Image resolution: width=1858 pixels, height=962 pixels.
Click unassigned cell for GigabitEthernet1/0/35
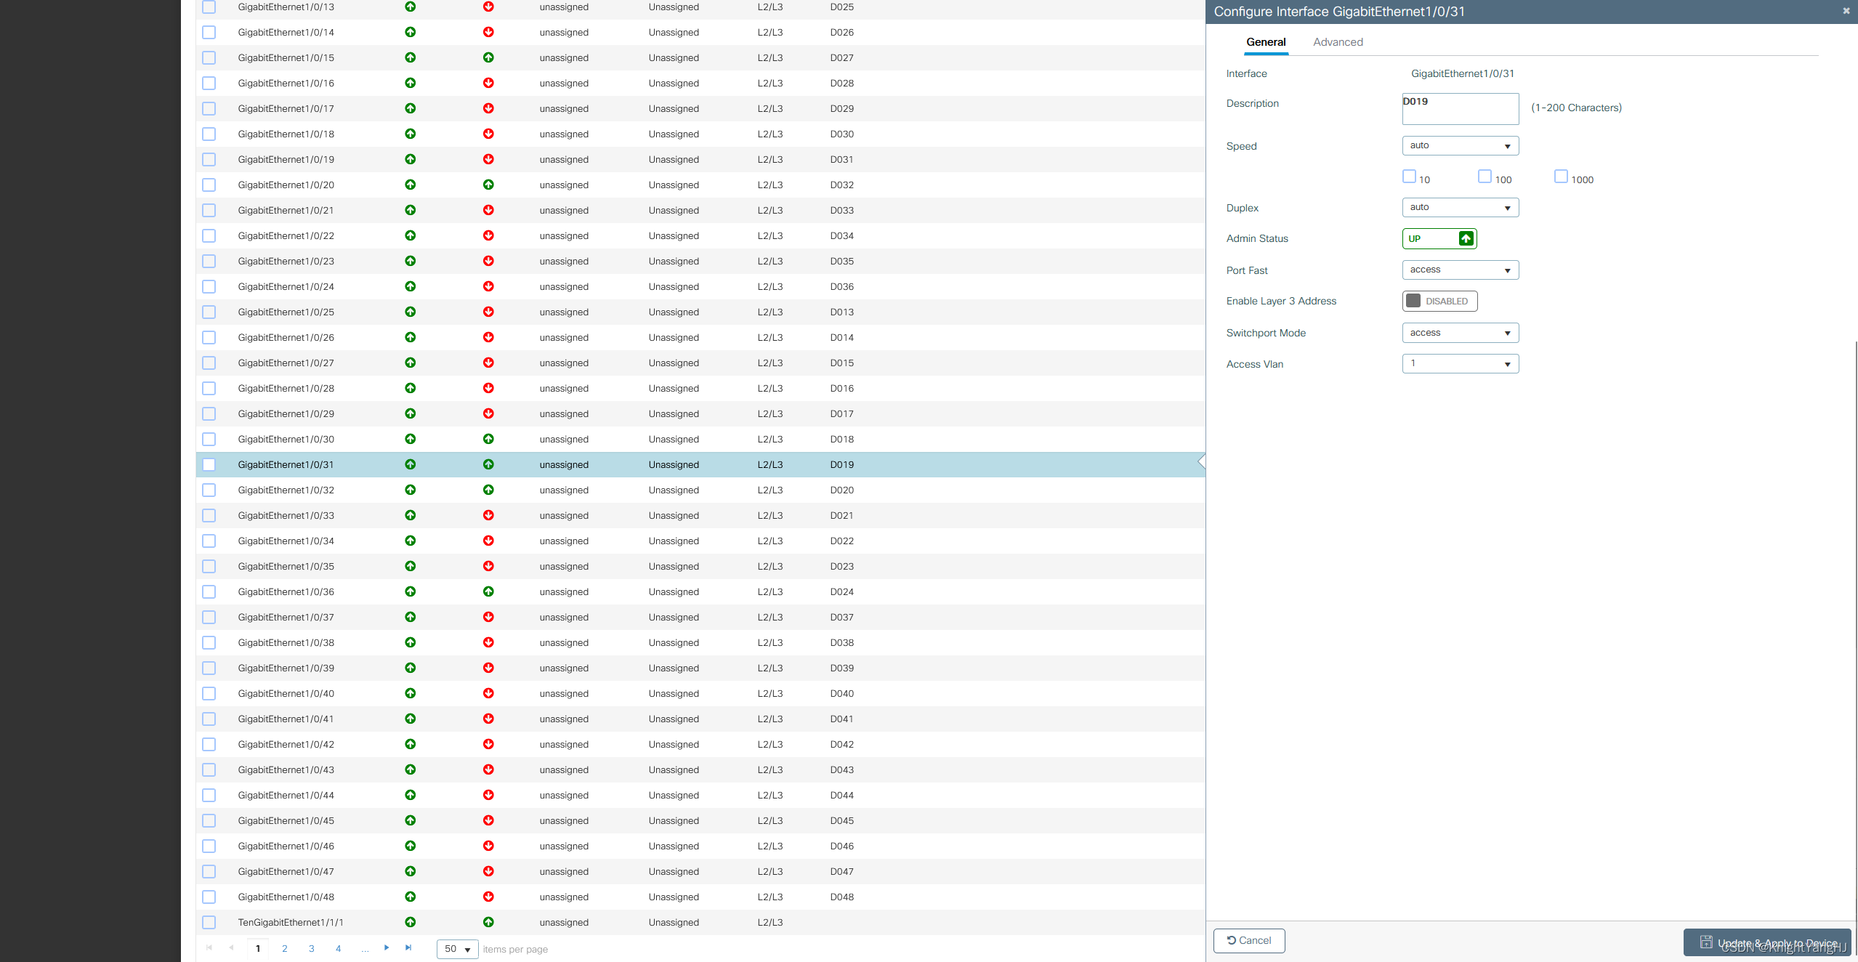tap(564, 566)
